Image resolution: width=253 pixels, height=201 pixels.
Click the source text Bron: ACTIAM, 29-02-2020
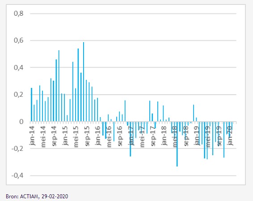(37, 197)
